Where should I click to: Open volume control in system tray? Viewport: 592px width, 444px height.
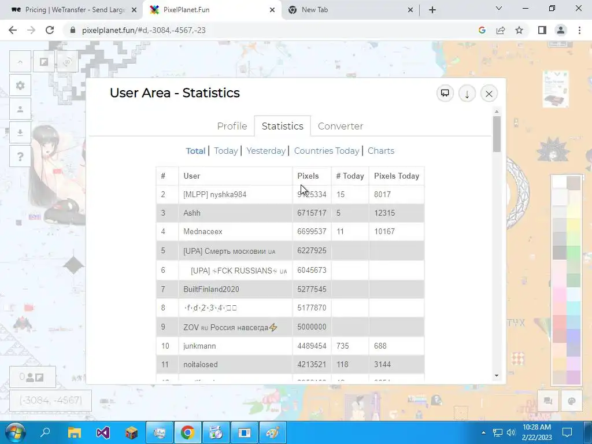tap(511, 432)
